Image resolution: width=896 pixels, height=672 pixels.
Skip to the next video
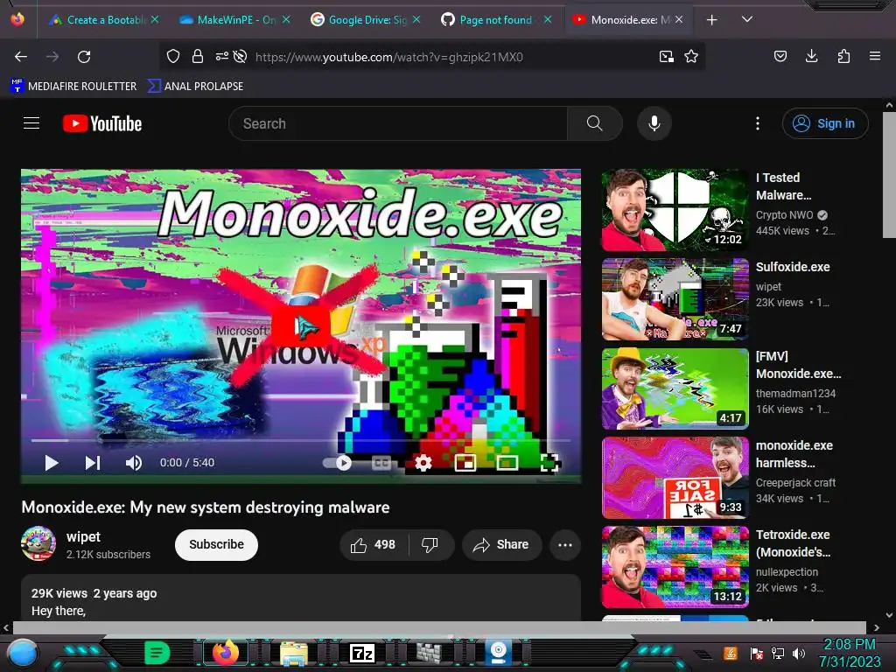pyautogui.click(x=93, y=463)
